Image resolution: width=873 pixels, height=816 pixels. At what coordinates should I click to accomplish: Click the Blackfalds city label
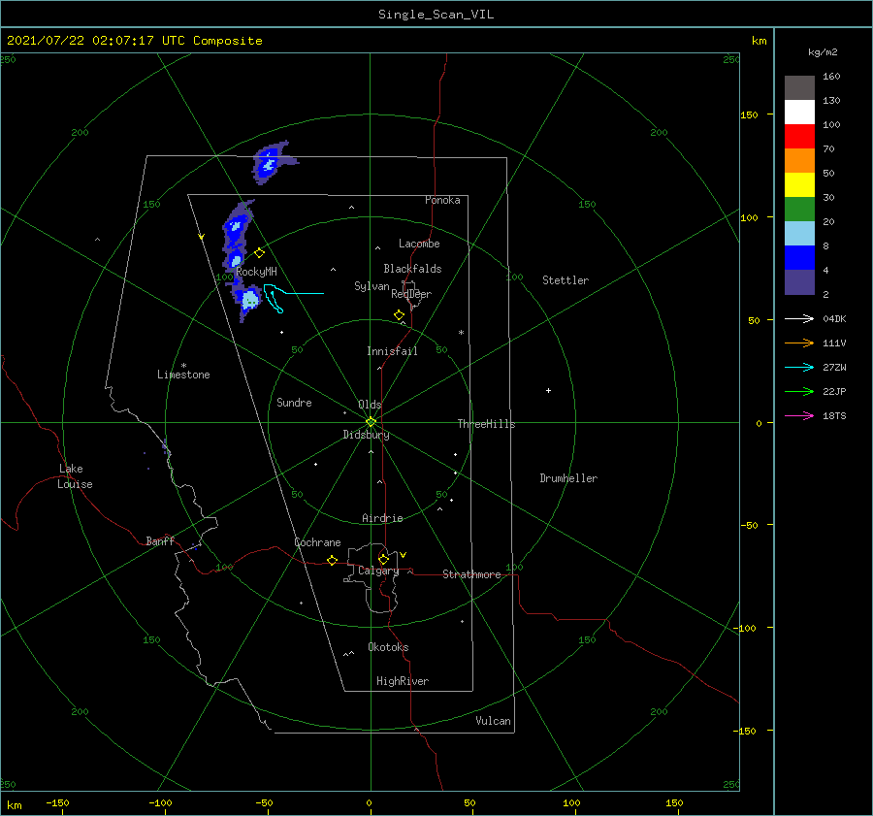(x=412, y=269)
